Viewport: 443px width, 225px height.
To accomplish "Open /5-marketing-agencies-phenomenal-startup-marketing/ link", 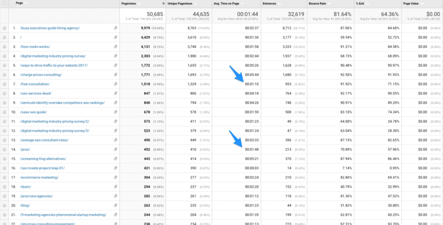I will (63, 215).
